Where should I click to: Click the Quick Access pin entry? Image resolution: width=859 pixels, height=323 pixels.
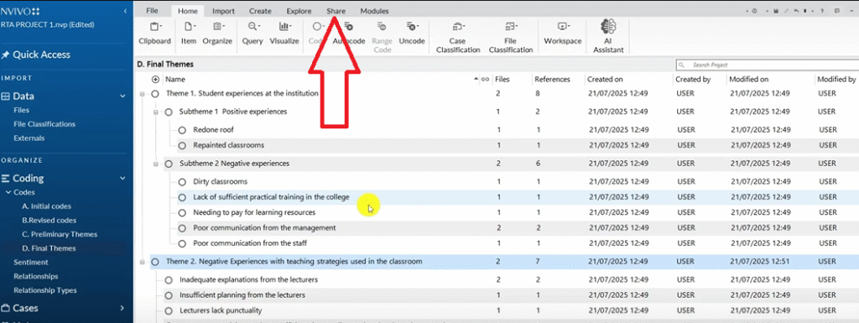coord(36,55)
